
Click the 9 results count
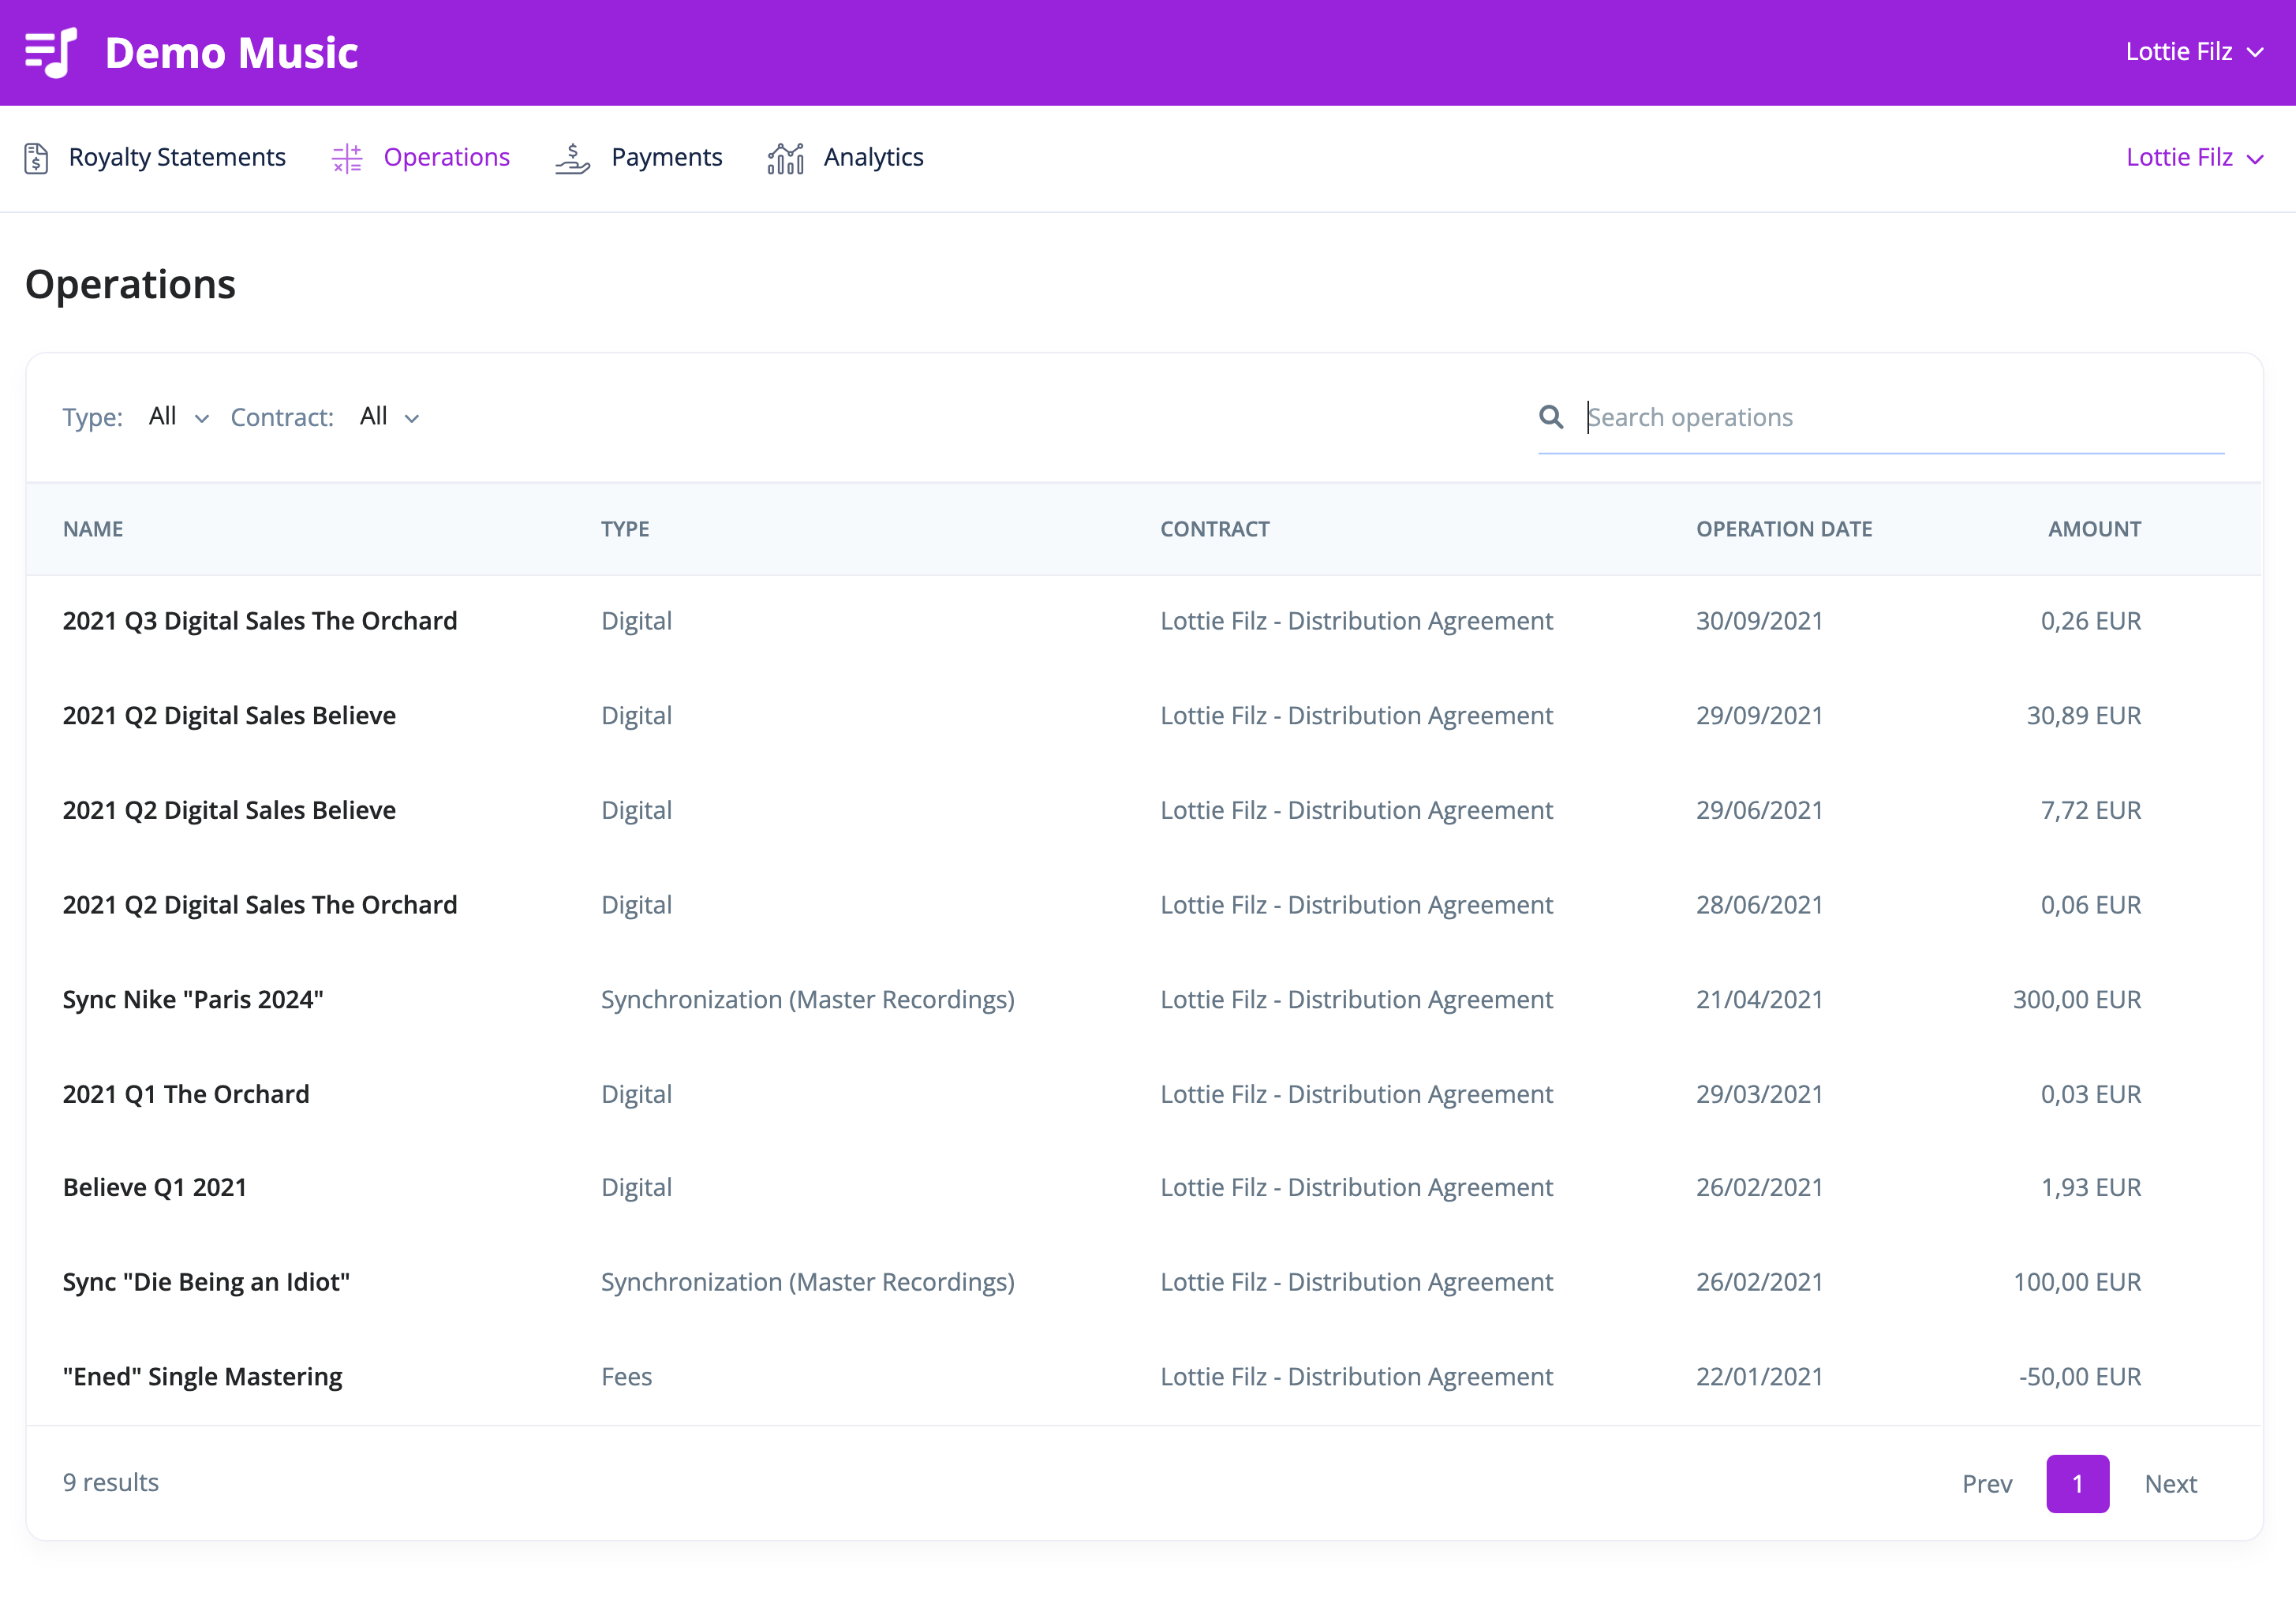111,1483
